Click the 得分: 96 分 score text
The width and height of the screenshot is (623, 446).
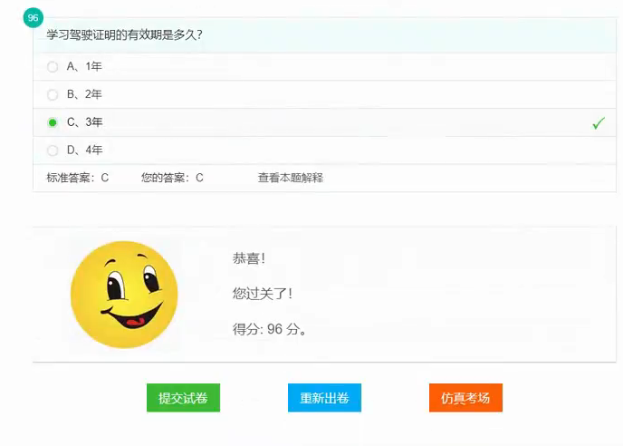[269, 329]
